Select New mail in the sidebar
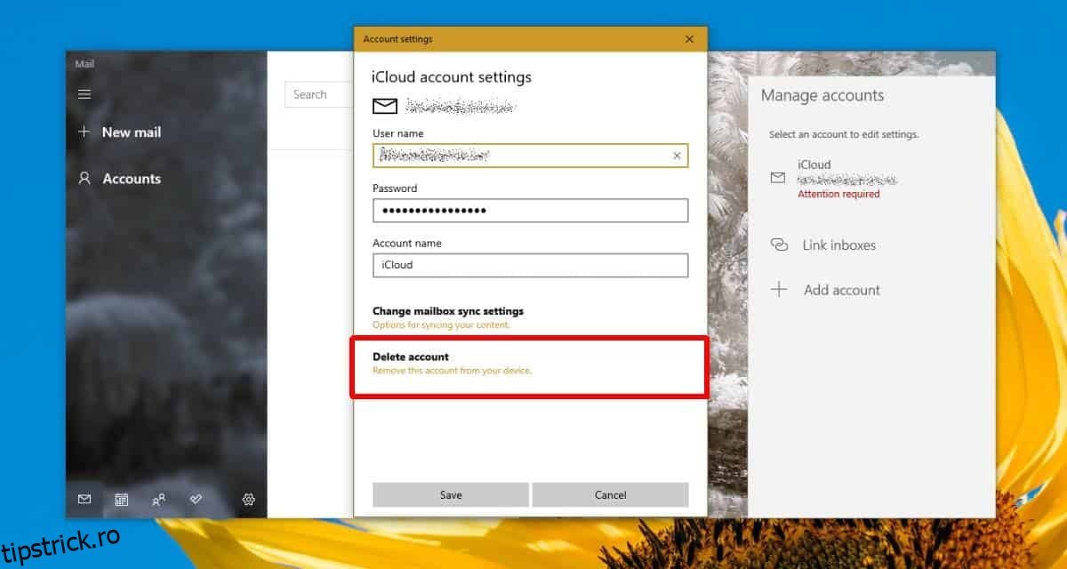 [132, 132]
